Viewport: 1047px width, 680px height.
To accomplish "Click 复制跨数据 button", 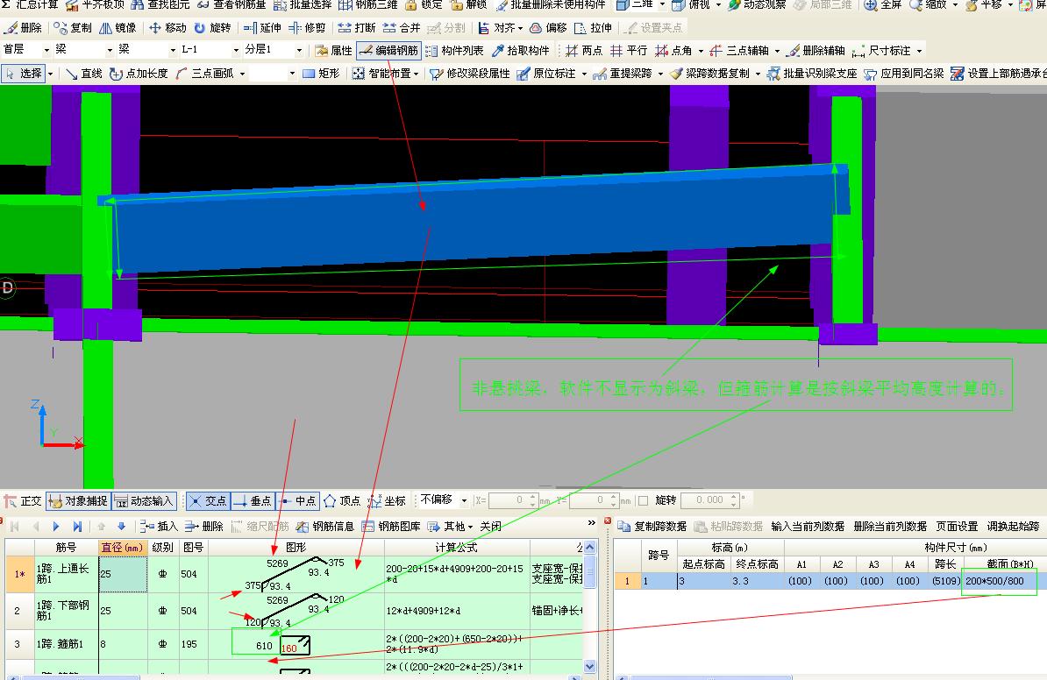I will point(652,527).
